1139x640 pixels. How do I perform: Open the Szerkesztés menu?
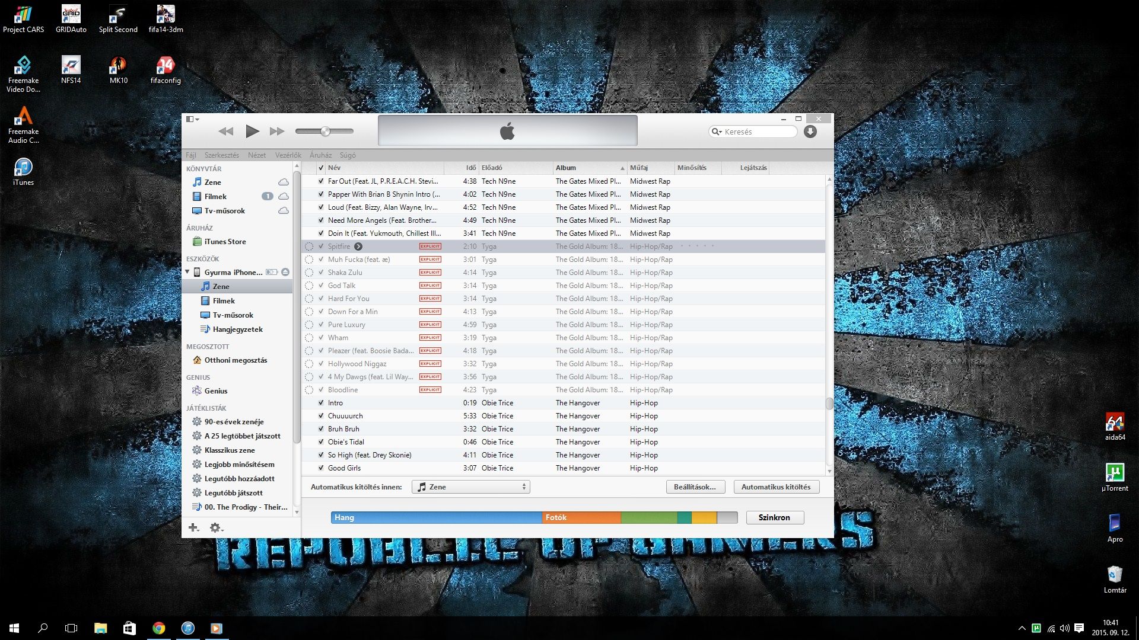coord(222,155)
